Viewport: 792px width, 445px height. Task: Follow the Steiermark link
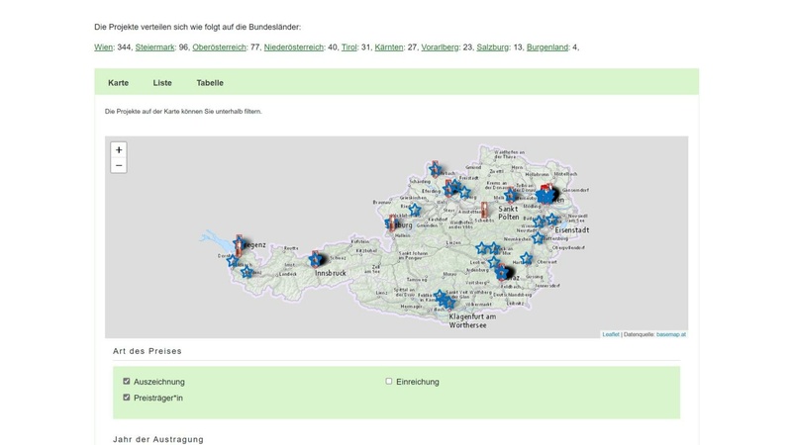point(154,47)
